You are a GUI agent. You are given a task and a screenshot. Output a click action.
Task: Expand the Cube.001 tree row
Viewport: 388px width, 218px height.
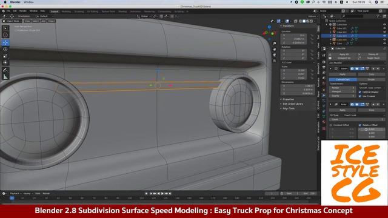tap(330, 28)
